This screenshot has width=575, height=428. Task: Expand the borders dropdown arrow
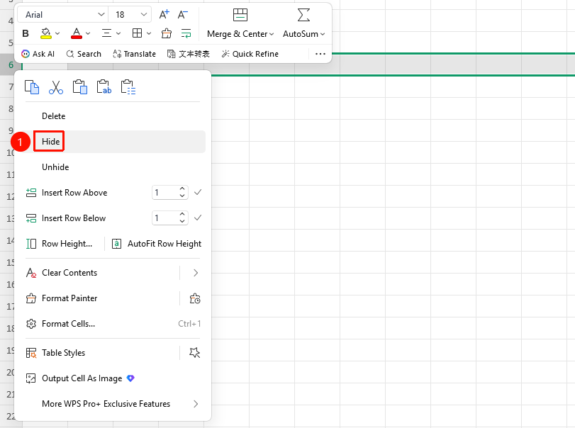[x=149, y=34]
